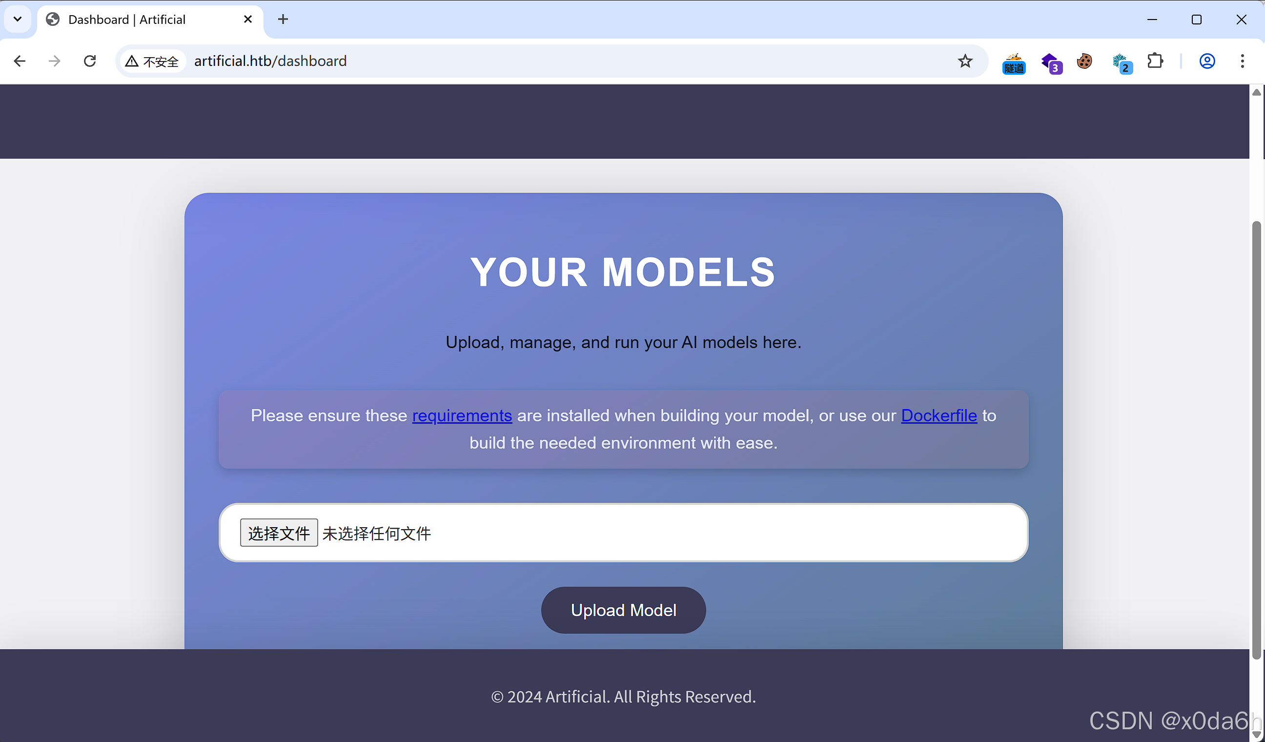Viewport: 1265px width, 742px height.
Task: Close the Dashboard | Artificial tab
Action: (x=247, y=20)
